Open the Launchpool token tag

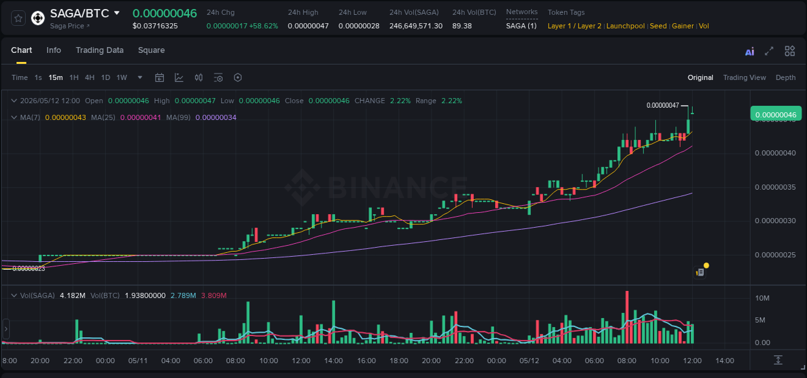[625, 26]
